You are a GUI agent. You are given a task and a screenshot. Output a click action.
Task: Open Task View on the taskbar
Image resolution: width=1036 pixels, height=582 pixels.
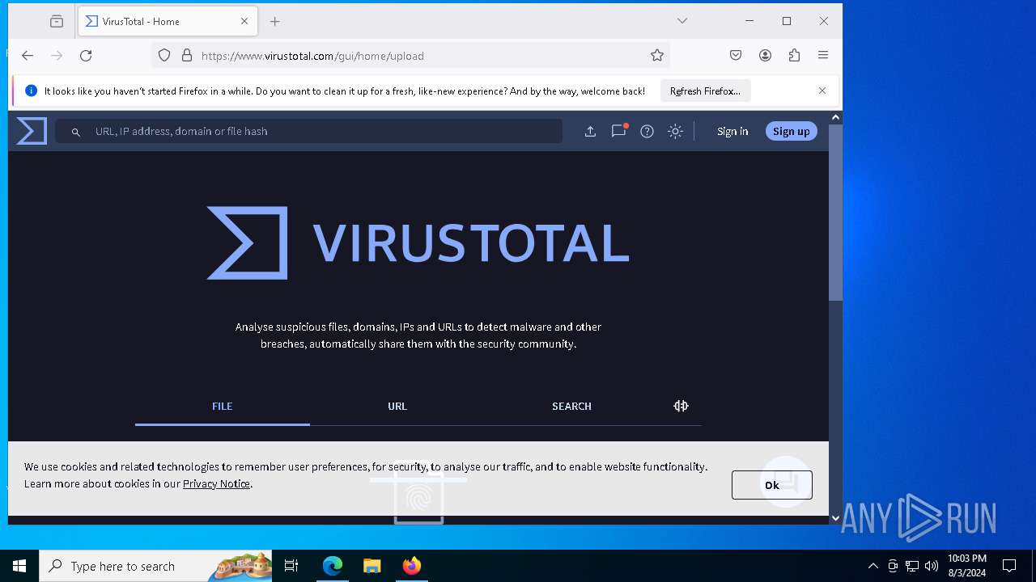[x=291, y=566]
